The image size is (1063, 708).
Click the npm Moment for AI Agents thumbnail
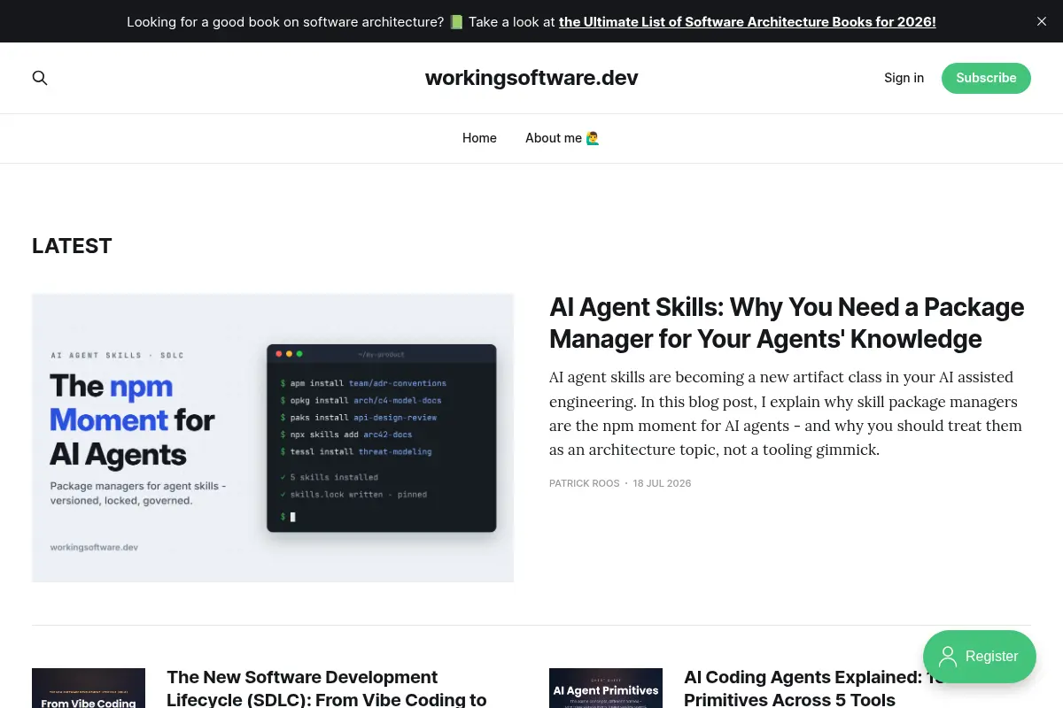[273, 438]
